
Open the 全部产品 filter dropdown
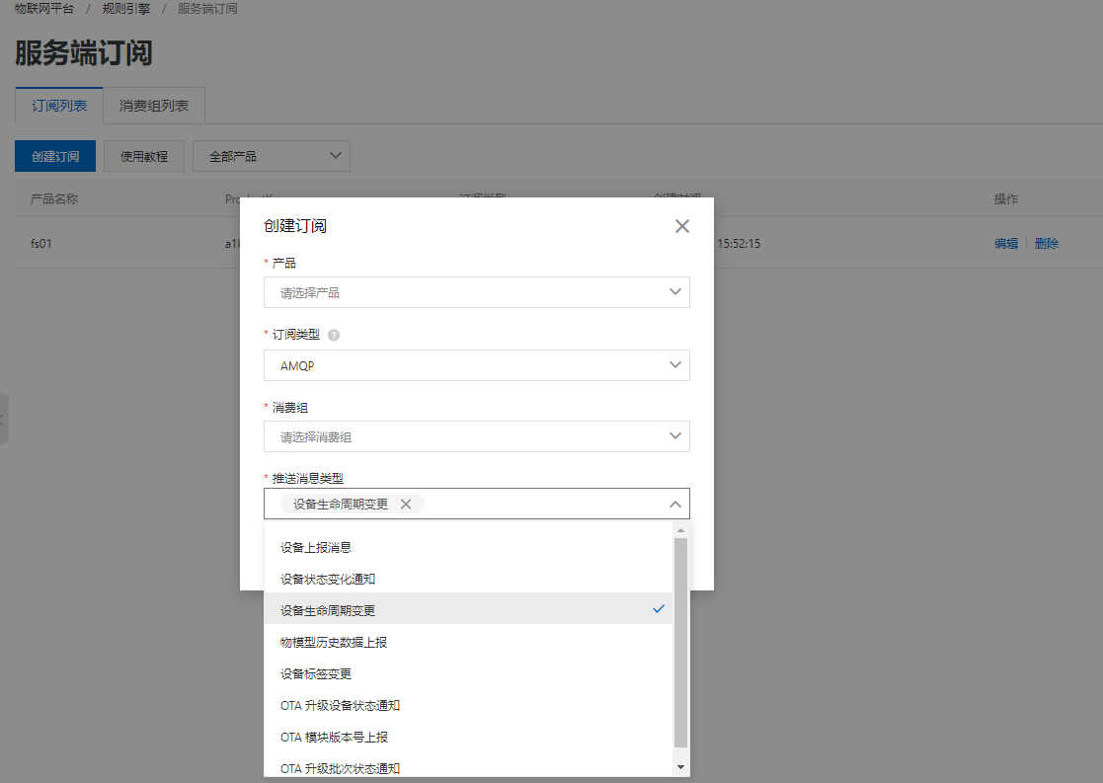coord(272,156)
